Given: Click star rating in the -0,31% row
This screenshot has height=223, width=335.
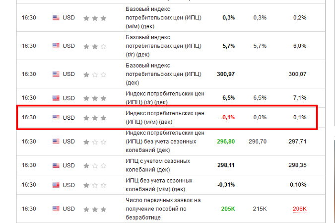Looking at the screenshot, I should 95,185.
